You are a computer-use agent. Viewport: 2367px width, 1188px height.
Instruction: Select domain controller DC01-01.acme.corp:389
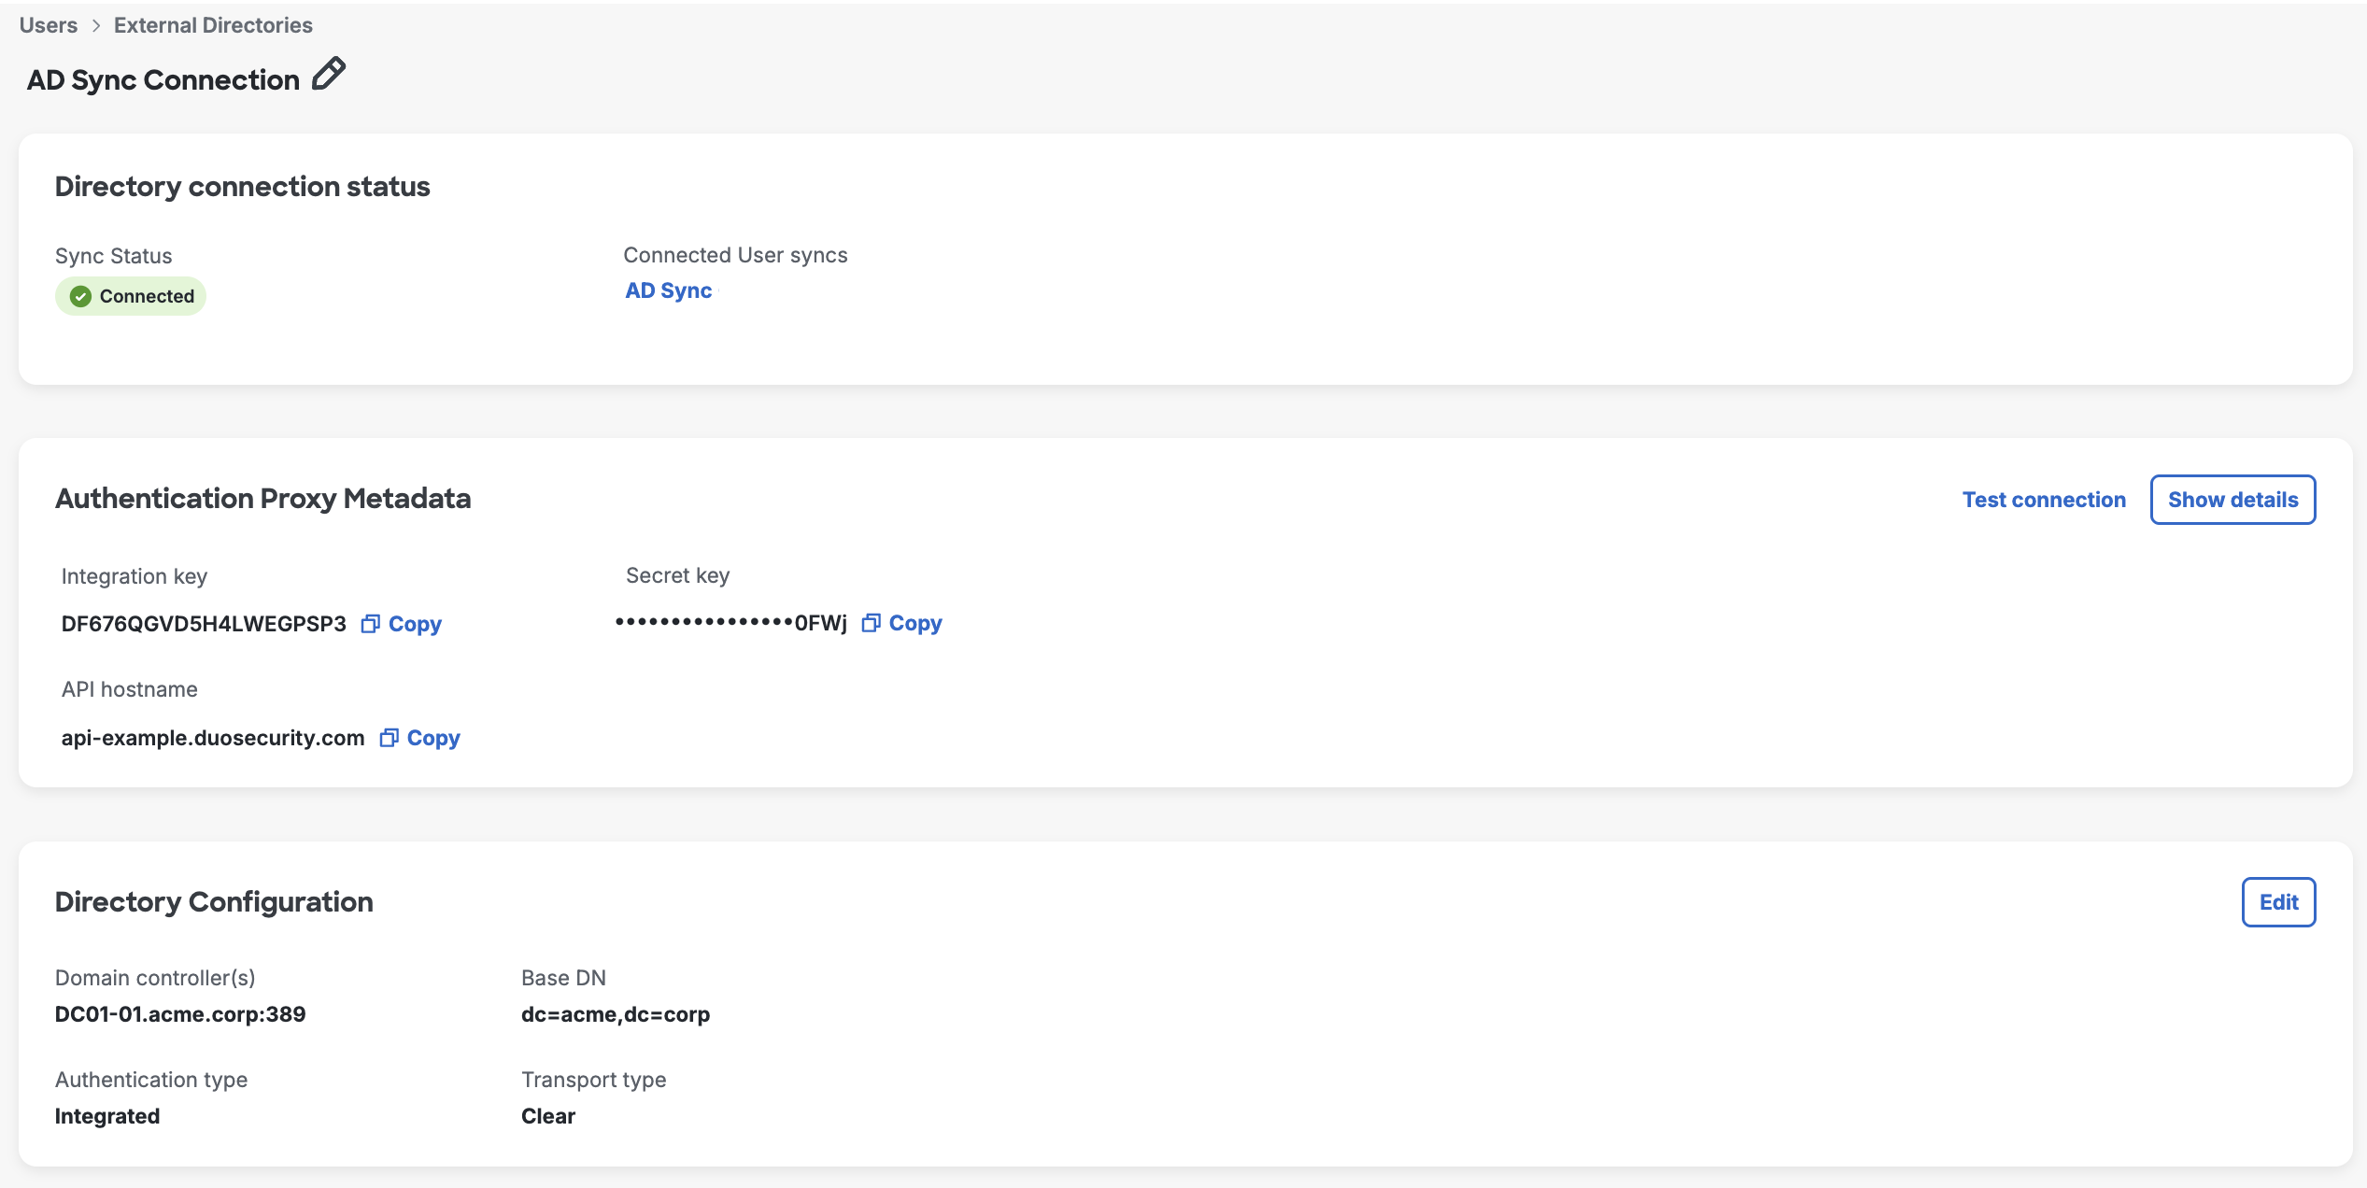180,1014
